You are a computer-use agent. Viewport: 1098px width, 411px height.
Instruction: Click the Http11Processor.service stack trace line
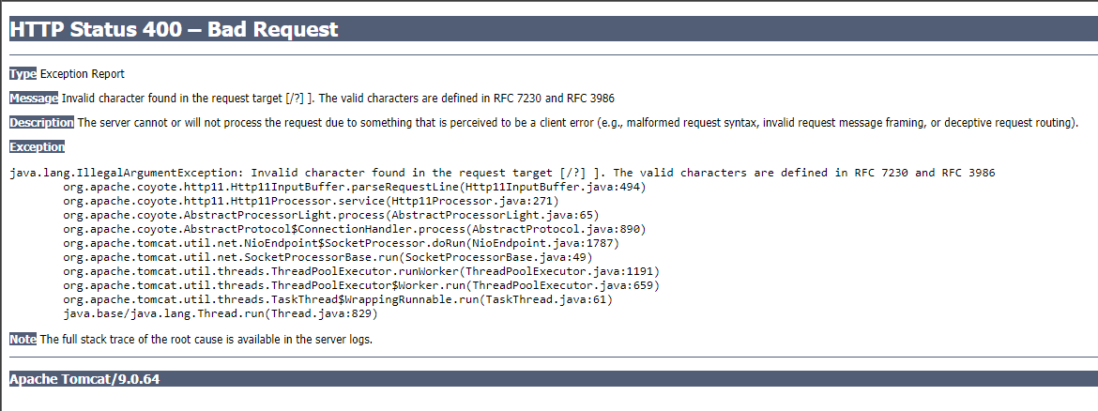[311, 201]
